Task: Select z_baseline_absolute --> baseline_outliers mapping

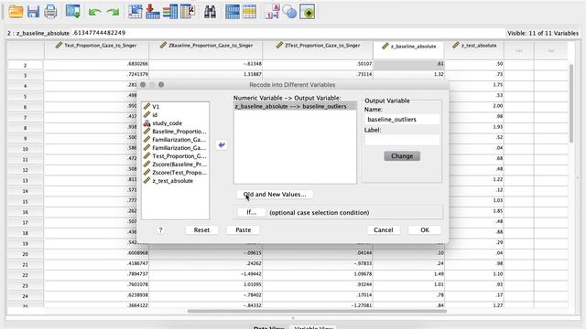Action: click(295, 106)
